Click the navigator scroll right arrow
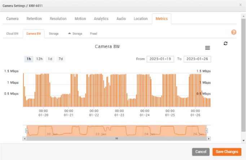The width and height of the screenshot is (246, 160). pyautogui.click(x=209, y=138)
